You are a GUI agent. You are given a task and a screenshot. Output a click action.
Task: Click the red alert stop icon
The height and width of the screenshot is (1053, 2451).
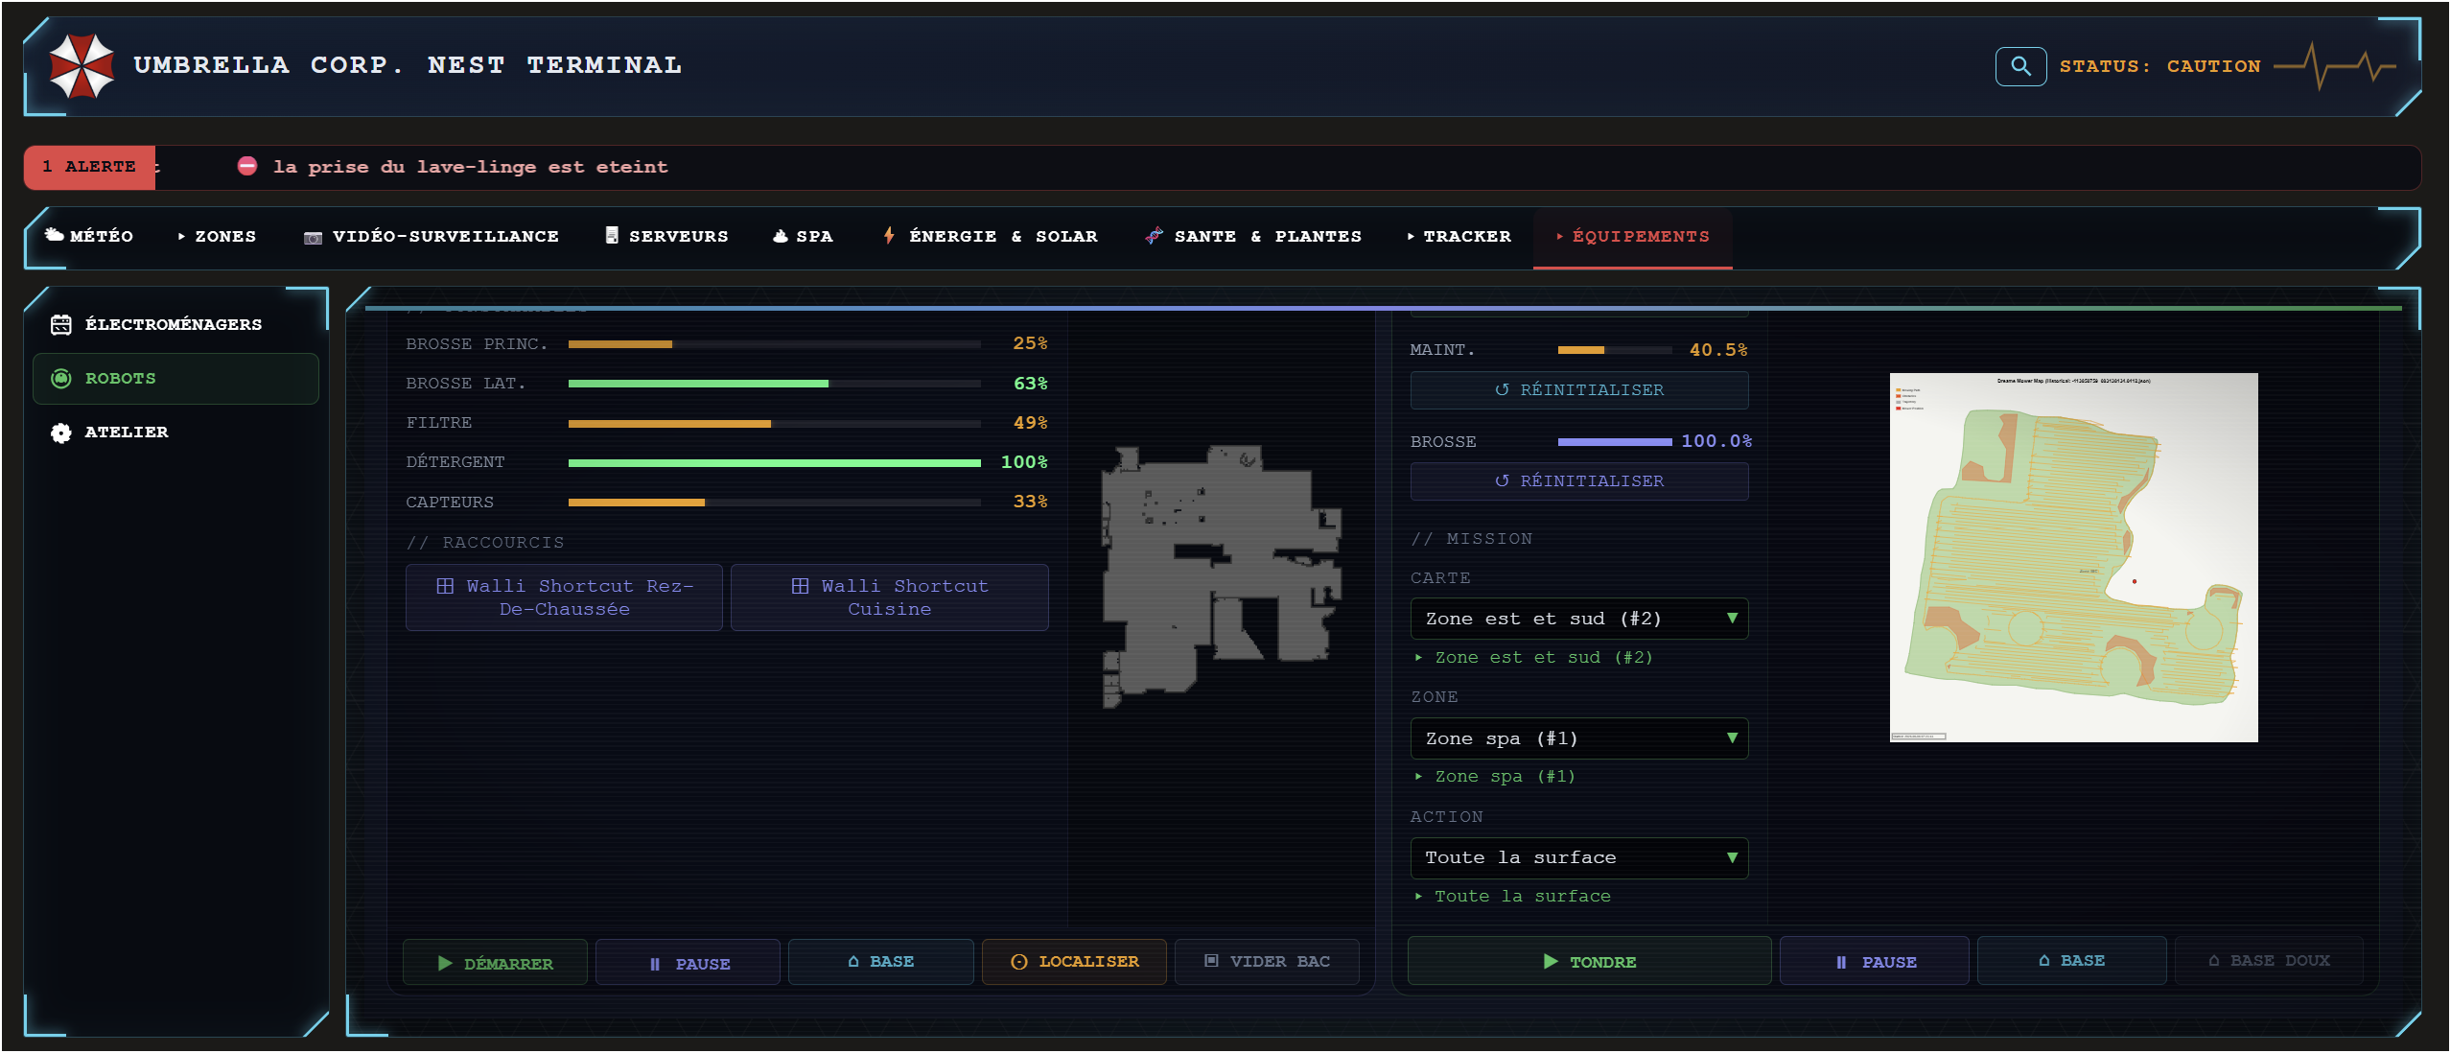[x=247, y=166]
